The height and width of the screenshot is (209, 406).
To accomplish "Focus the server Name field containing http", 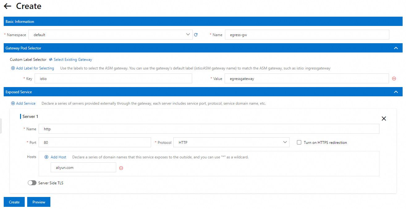I will point(209,129).
